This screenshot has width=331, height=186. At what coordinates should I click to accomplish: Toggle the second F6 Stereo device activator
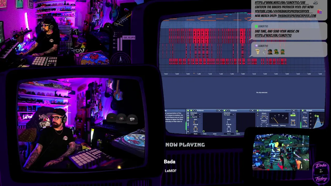[224, 111]
